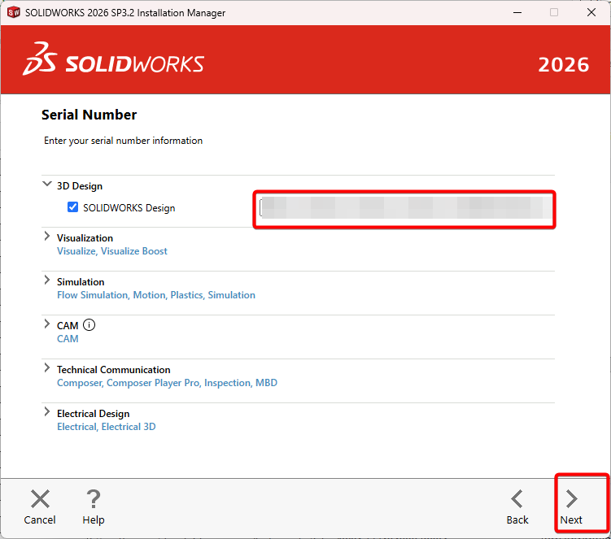Click the SOLIDWORKS Design label
Viewport: 611px width, 539px height.
pyautogui.click(x=129, y=208)
